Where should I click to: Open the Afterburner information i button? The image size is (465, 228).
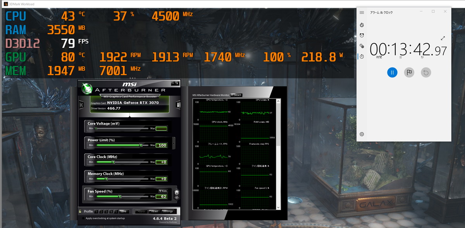pos(178,105)
